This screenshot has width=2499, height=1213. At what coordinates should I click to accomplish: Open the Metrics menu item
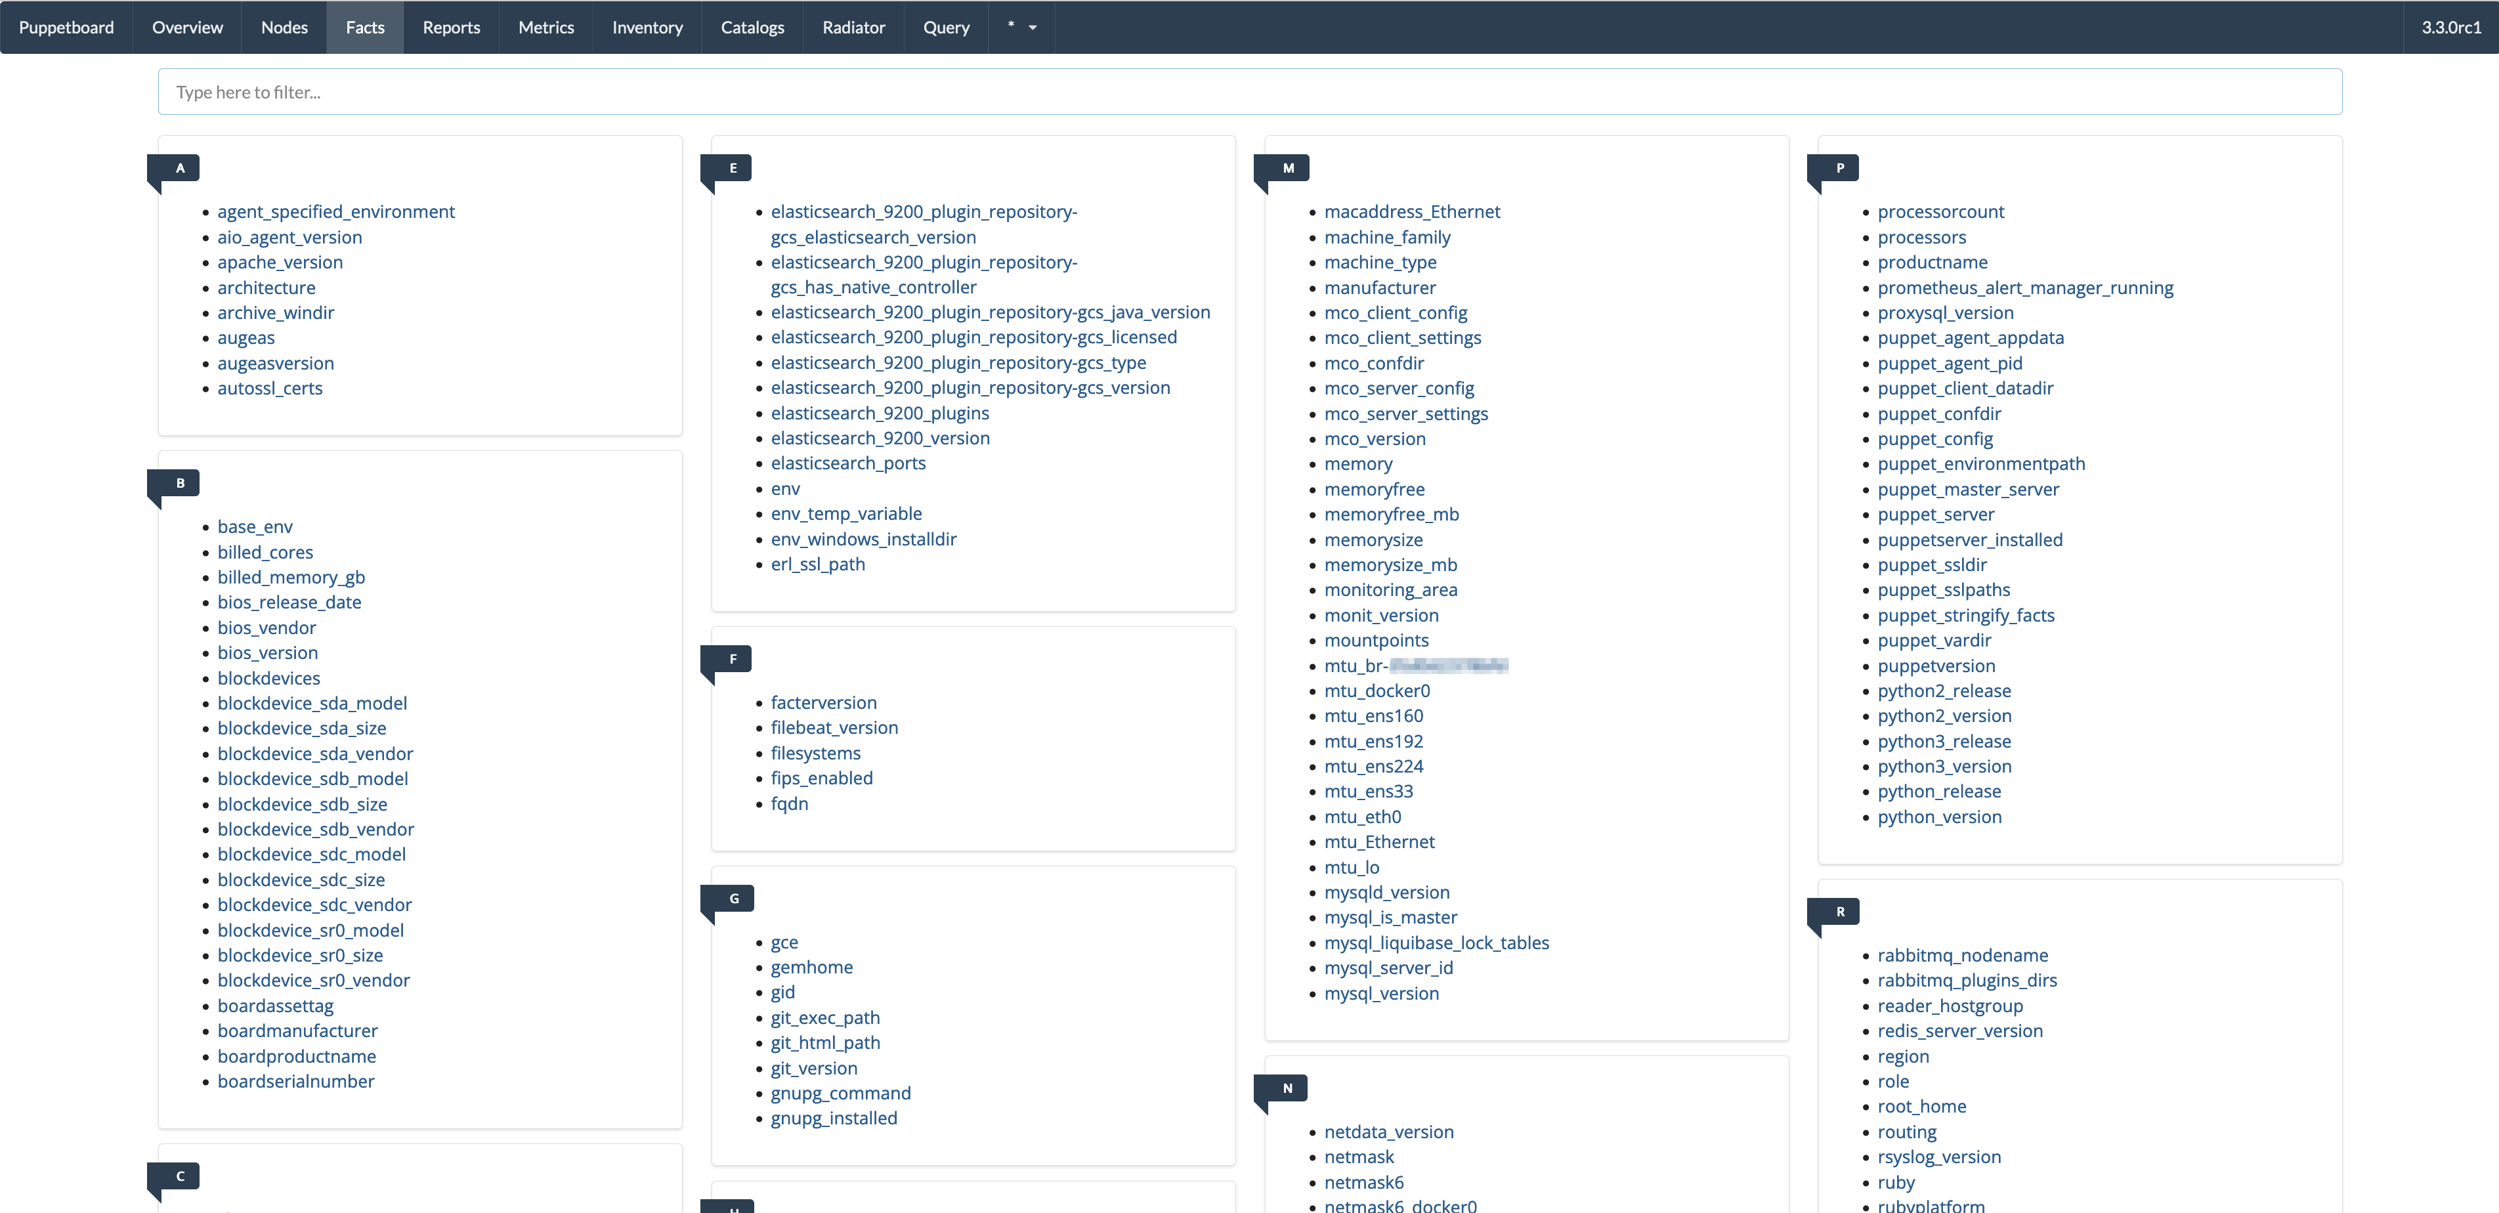(546, 27)
